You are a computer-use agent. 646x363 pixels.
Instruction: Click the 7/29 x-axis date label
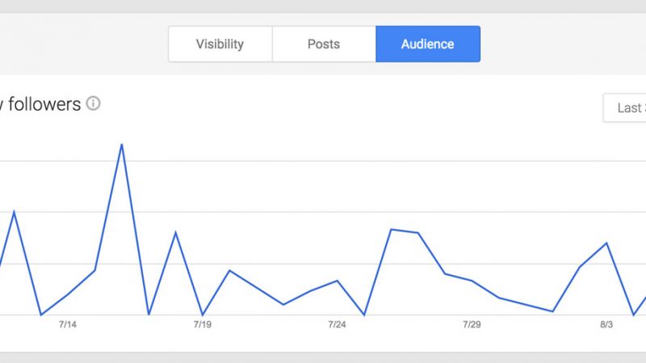[x=472, y=325]
